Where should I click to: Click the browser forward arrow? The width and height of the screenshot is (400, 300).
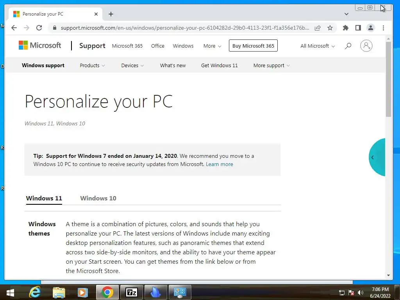click(x=27, y=28)
